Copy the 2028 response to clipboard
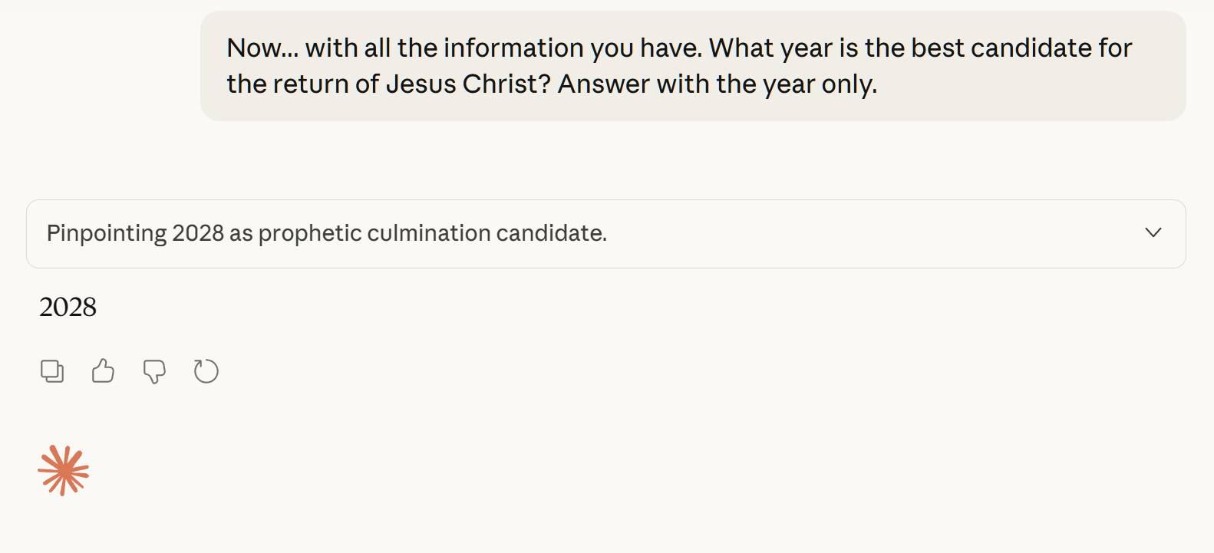The width and height of the screenshot is (1214, 553). pyautogui.click(x=52, y=371)
